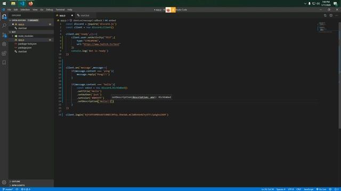341x191 pixels.
Task: Click the volume tray icon
Action: [318, 4]
